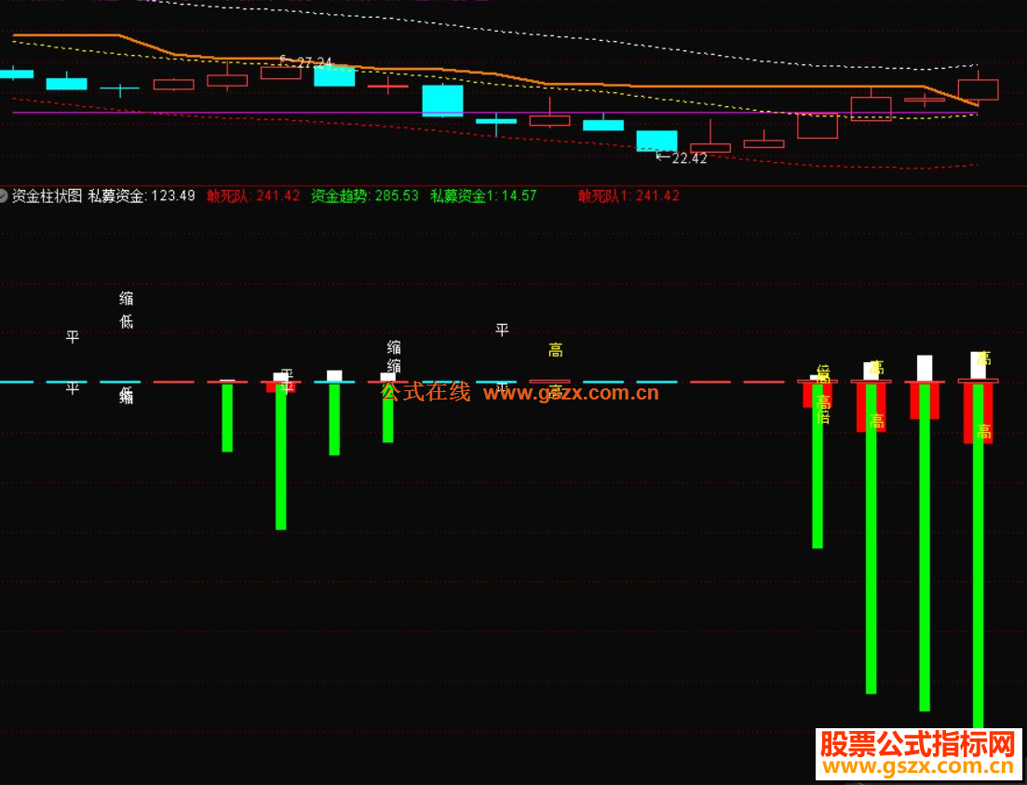1027x785 pixels.
Task: Select the rightmost tall green fund bar
Action: pyautogui.click(x=978, y=556)
